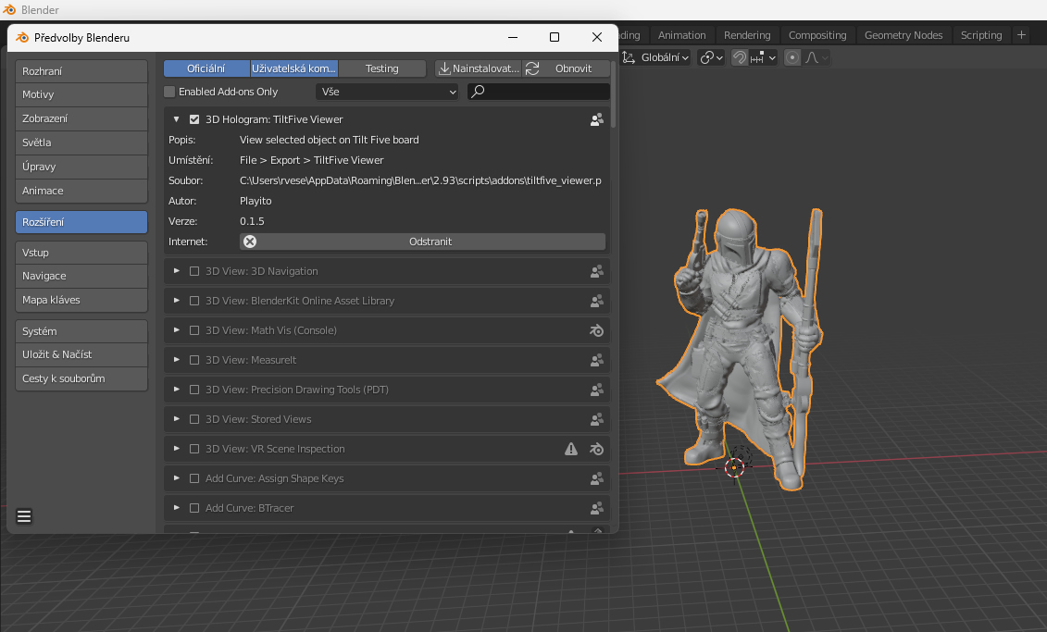Enable the Math Vis (Console) checkbox
This screenshot has height=632, width=1047.
pos(194,330)
